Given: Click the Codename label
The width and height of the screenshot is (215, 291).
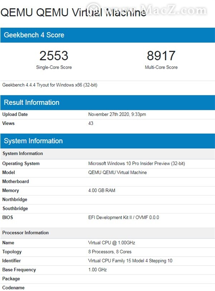Looking at the screenshot, I should click(x=13, y=288).
